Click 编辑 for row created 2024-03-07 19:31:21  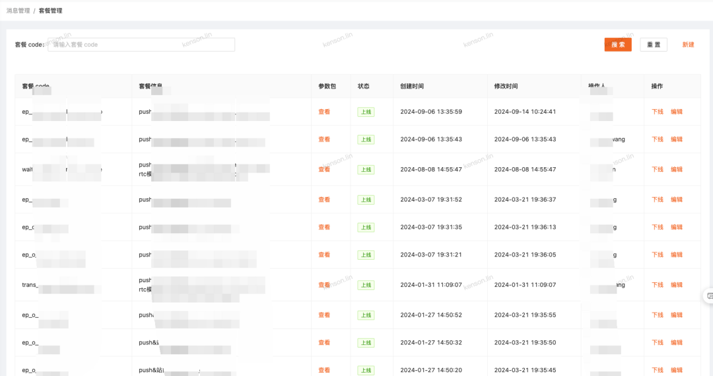[677, 255]
